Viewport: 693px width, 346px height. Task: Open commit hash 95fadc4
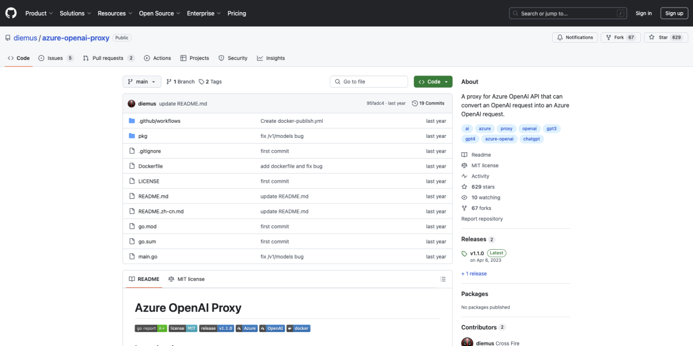click(375, 104)
